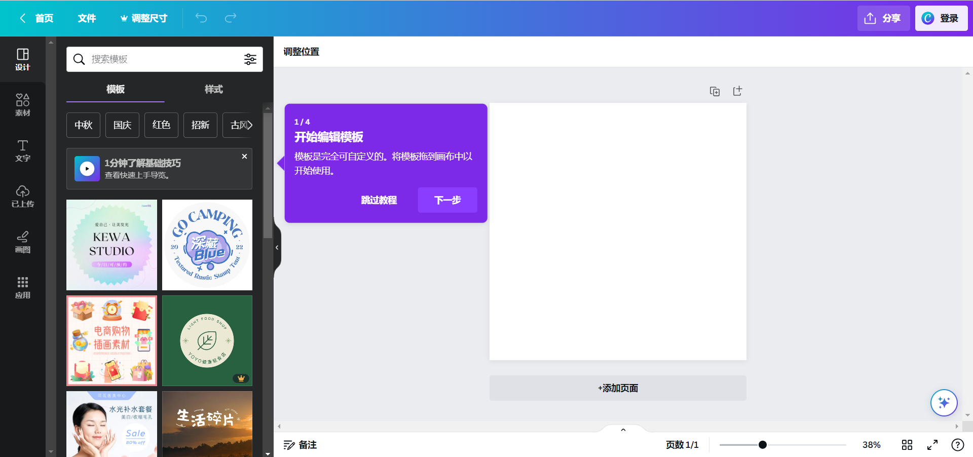Expand the page thumbnails drawer chevron

623,430
